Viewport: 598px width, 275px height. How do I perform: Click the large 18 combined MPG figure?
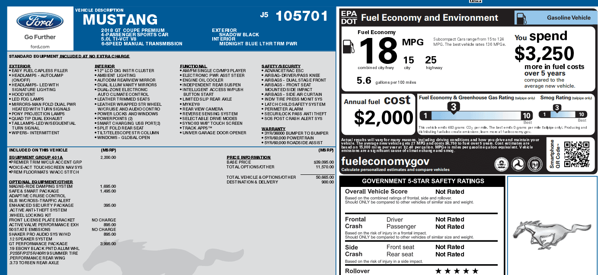pyautogui.click(x=378, y=51)
